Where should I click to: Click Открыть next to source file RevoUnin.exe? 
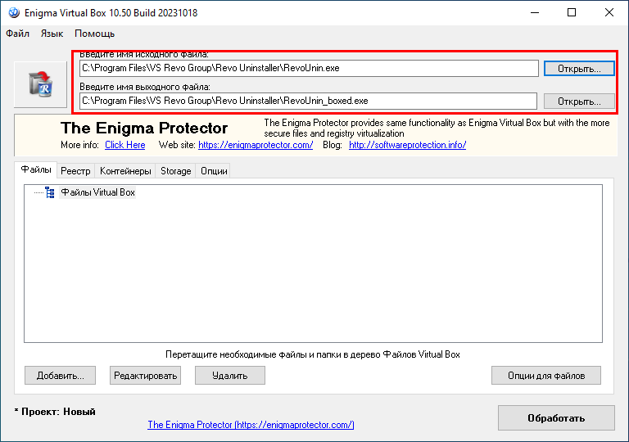(x=579, y=69)
